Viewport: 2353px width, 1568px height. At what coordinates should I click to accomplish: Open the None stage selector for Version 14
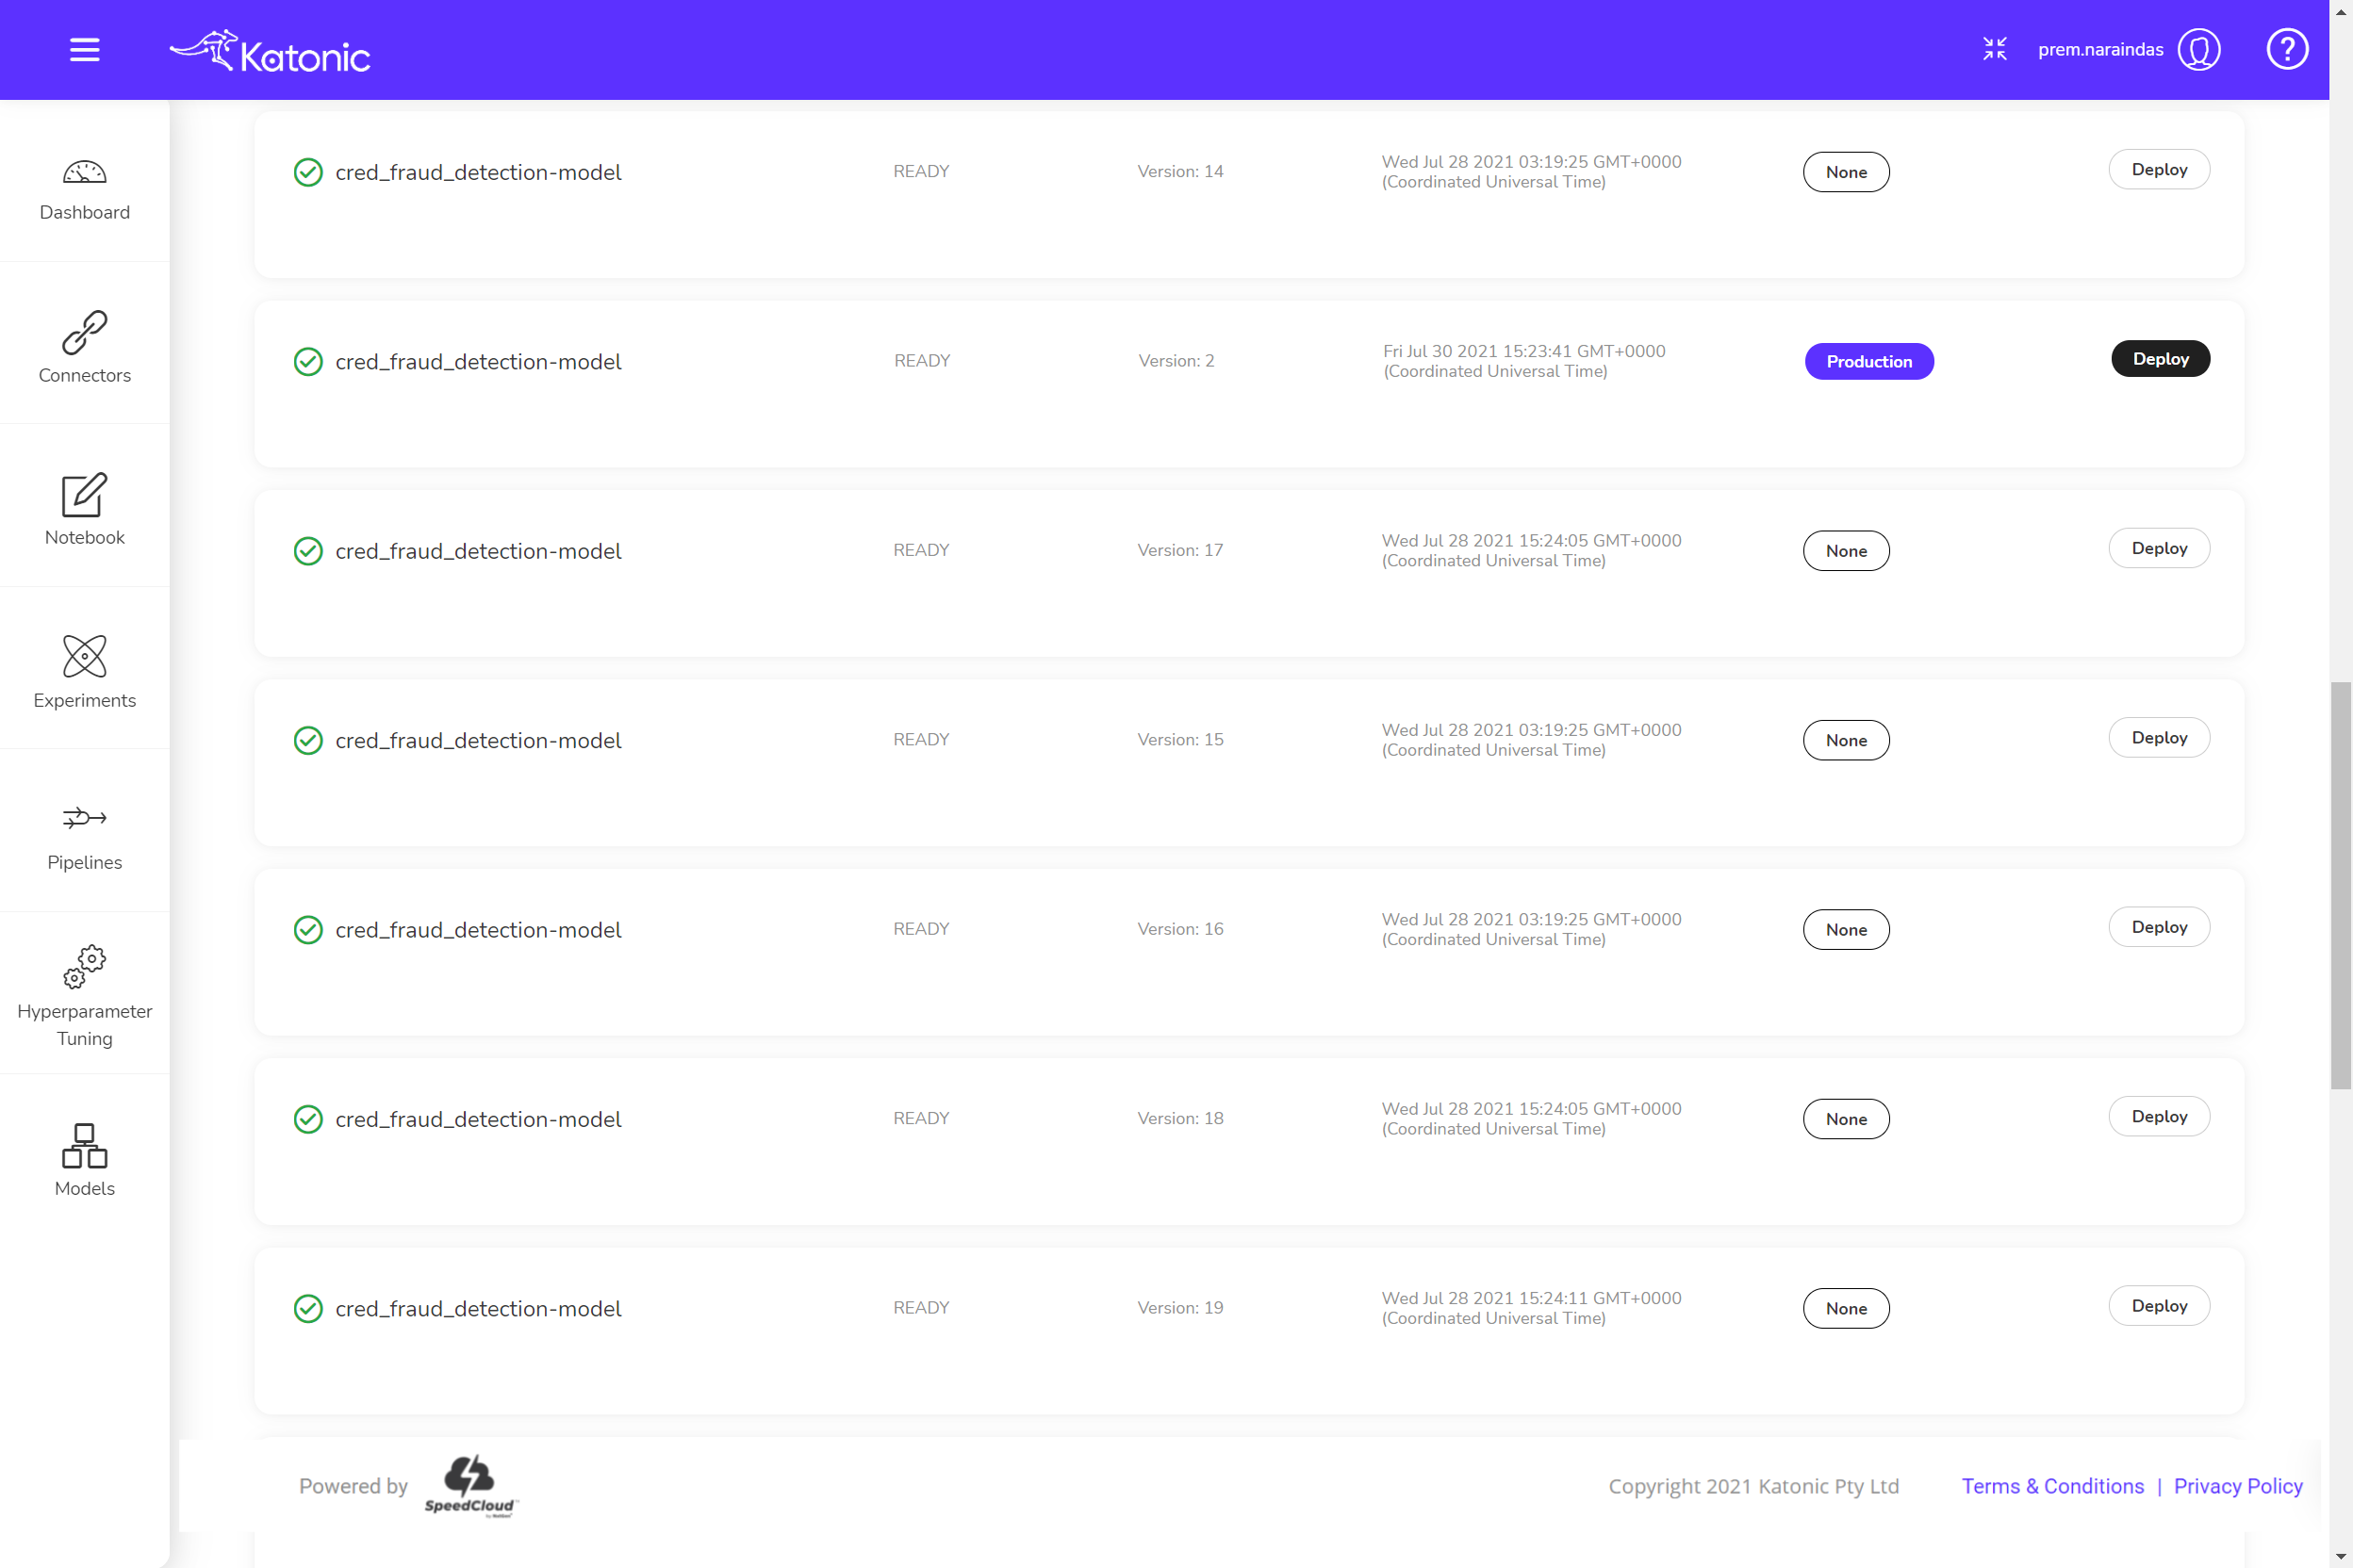1845,172
